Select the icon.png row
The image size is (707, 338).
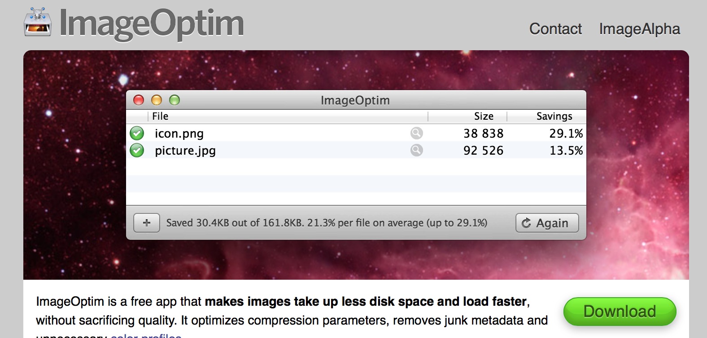point(356,133)
